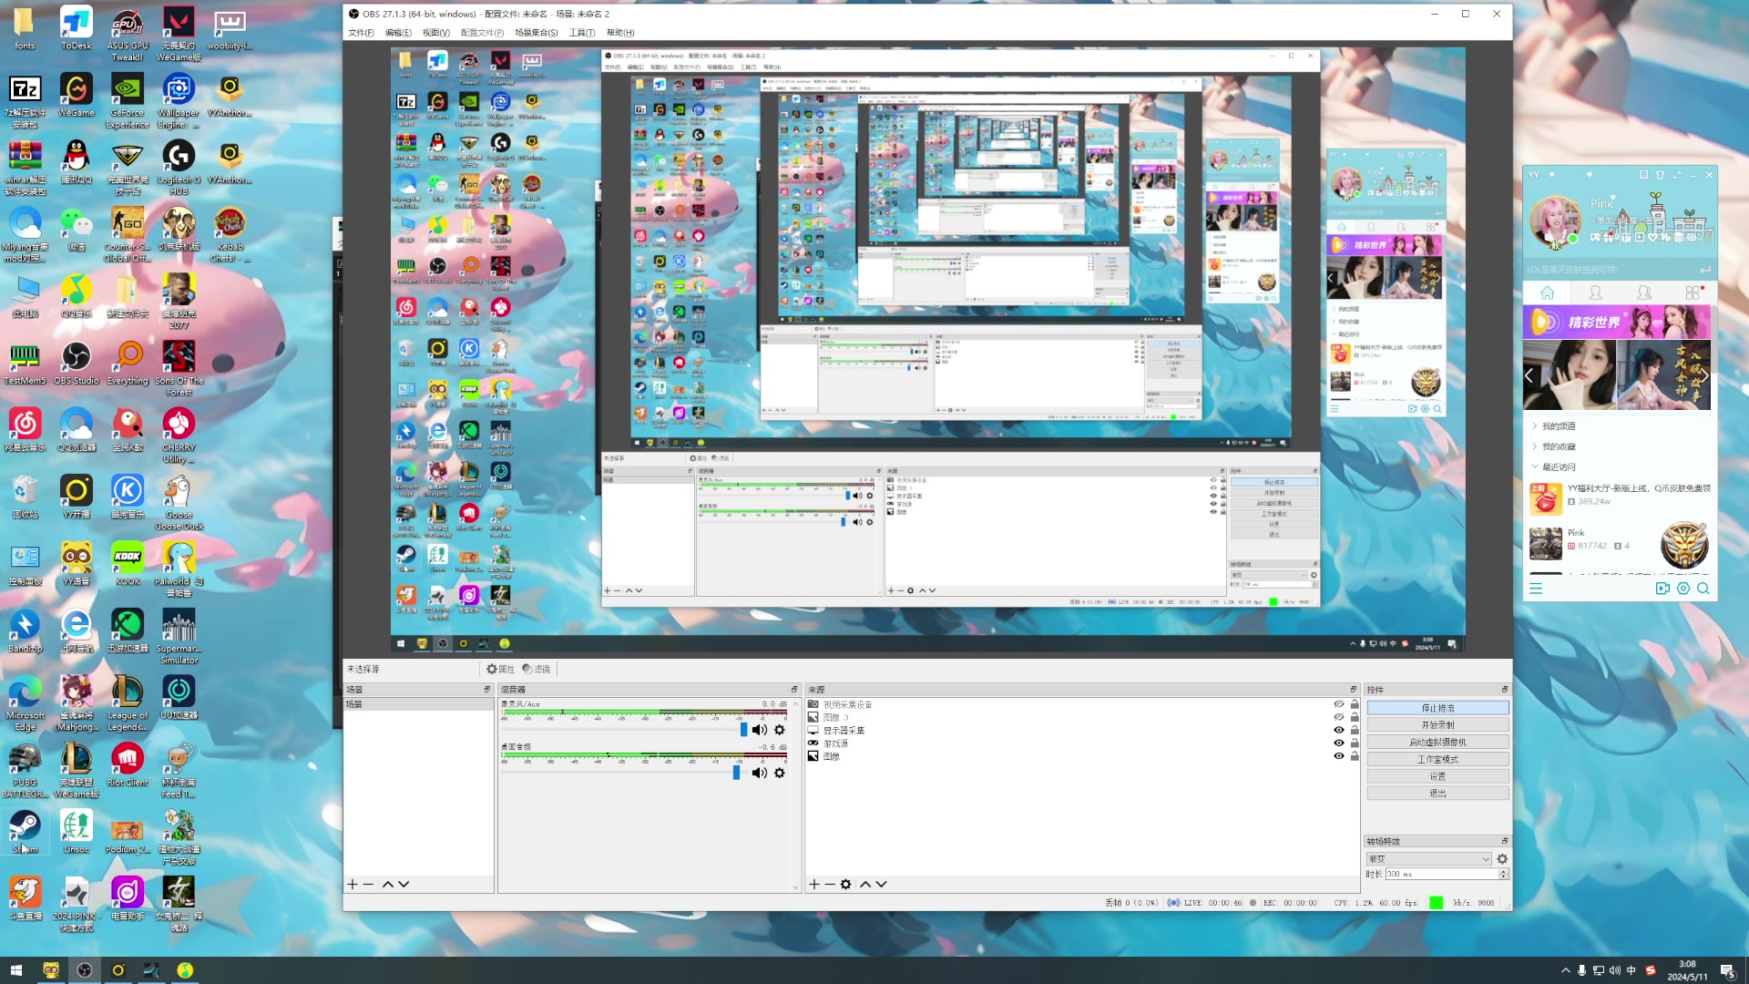Open 桌面音频 mixer gear settings
This screenshot has height=984, width=1749.
tap(780, 773)
